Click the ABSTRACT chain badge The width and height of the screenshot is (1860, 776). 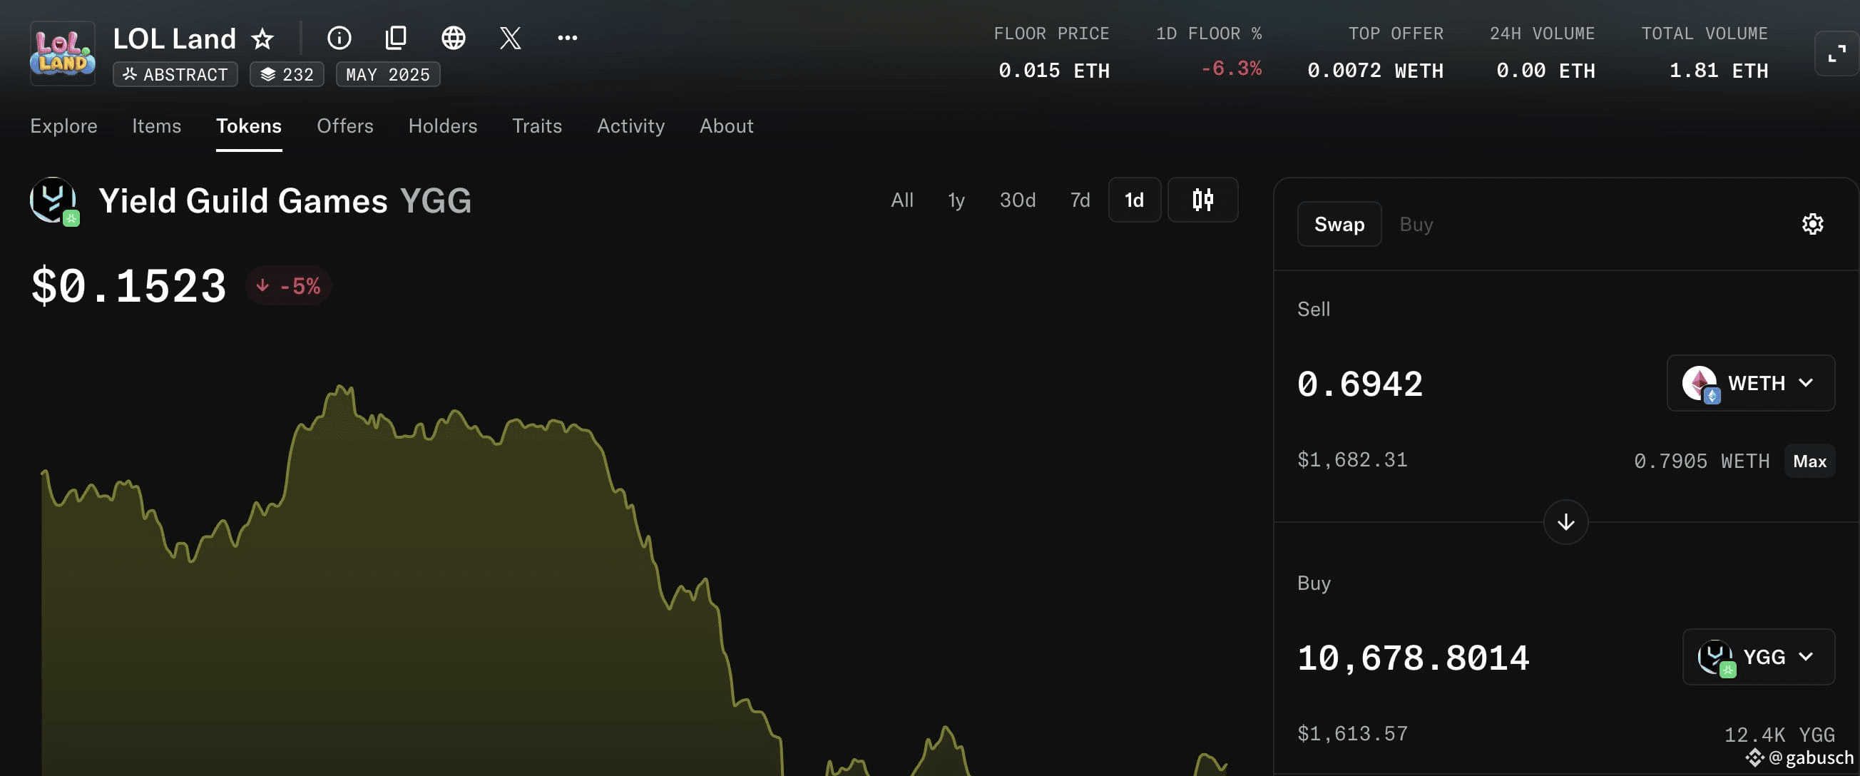coord(175,74)
